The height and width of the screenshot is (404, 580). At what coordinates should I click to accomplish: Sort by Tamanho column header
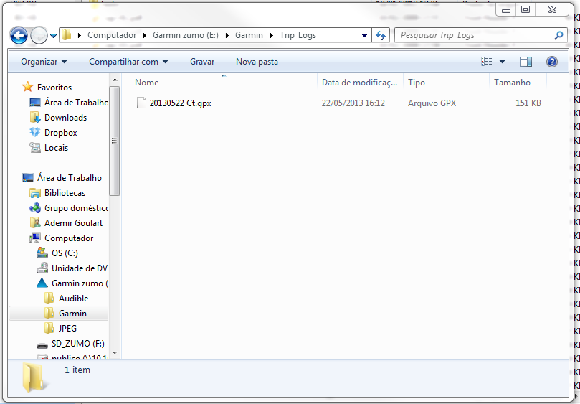click(x=512, y=83)
